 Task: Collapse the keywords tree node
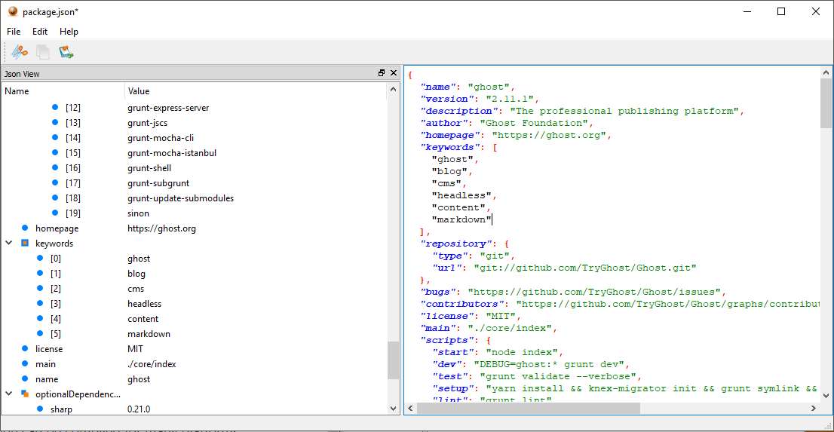tap(9, 243)
